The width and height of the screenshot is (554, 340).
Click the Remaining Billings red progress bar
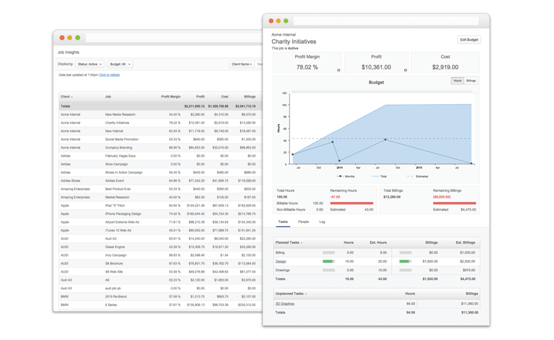tap(455, 203)
